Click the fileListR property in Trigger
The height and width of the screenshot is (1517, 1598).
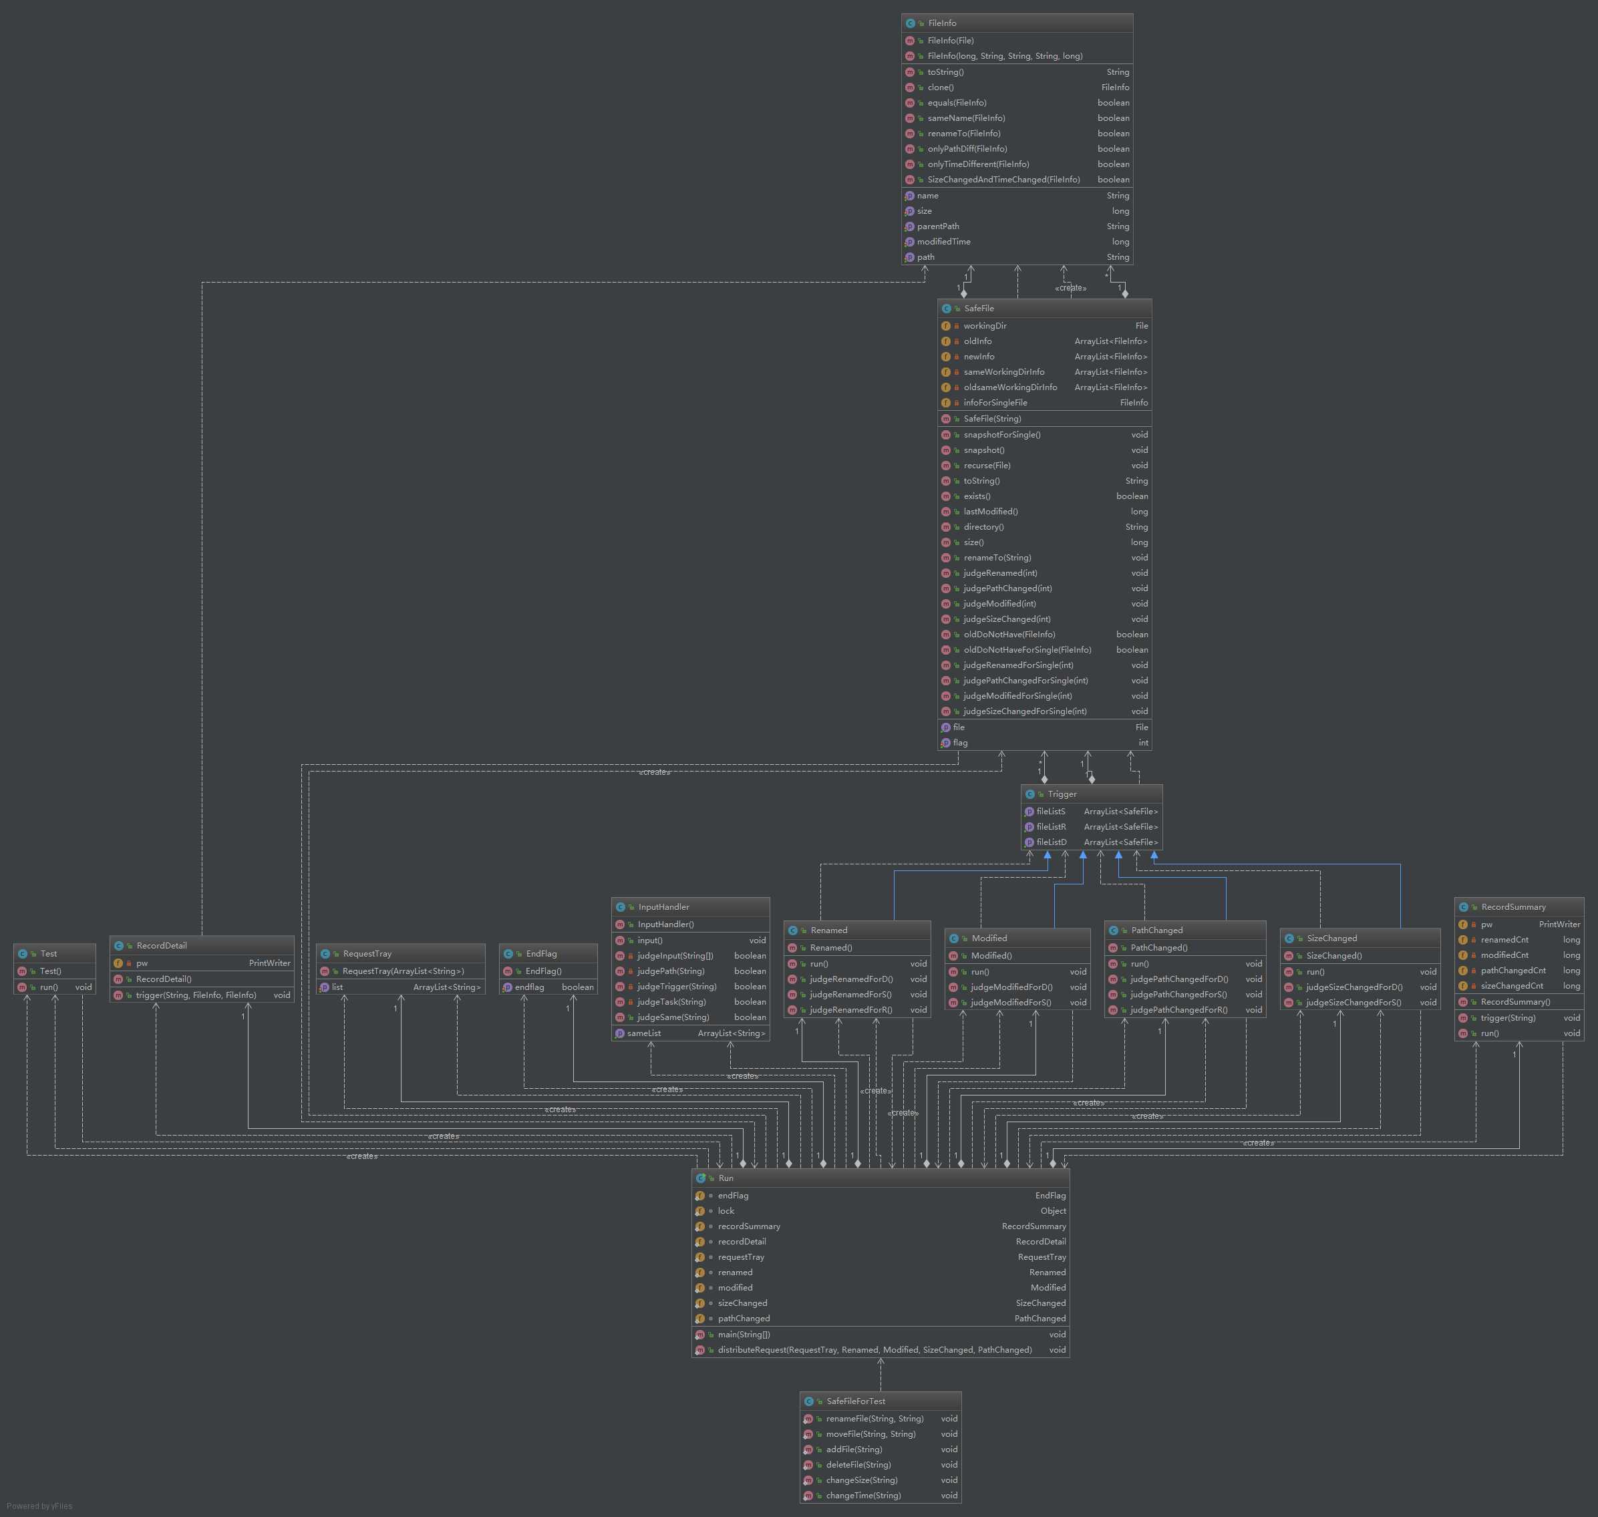click(x=1092, y=827)
